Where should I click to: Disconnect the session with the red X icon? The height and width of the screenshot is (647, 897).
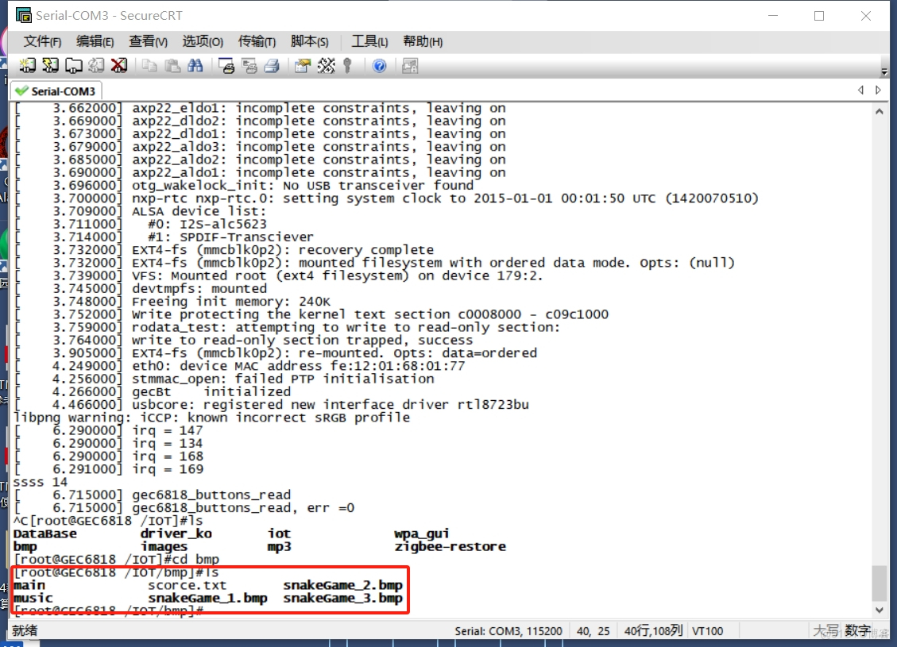point(119,65)
